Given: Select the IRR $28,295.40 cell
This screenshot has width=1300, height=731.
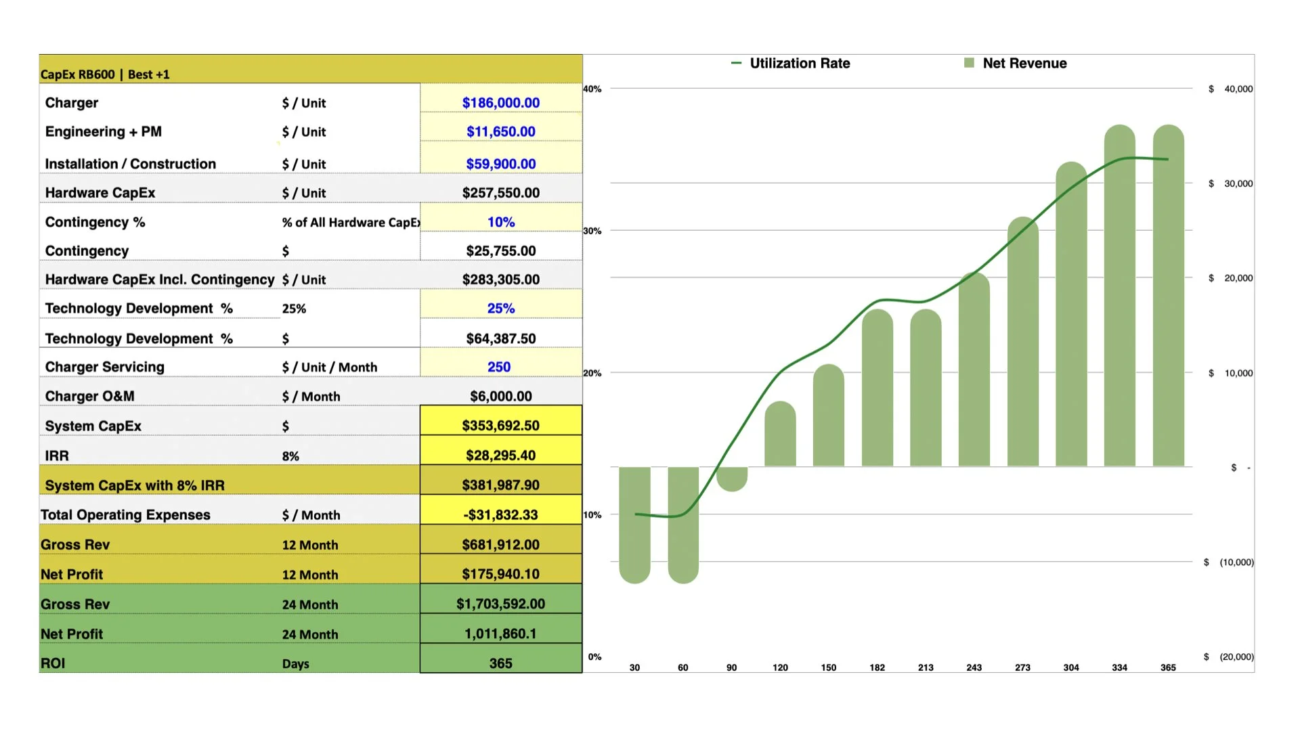Looking at the screenshot, I should (500, 455).
